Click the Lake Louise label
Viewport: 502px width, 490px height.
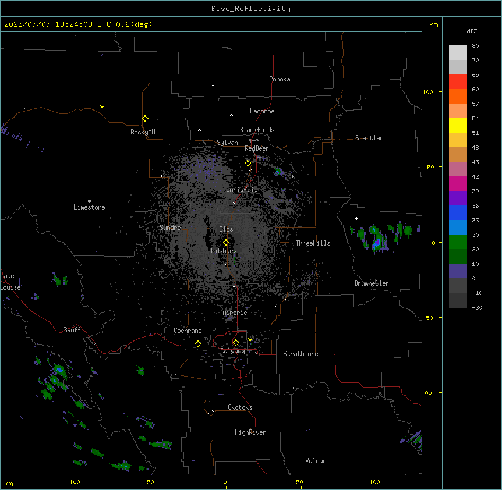click(10, 282)
